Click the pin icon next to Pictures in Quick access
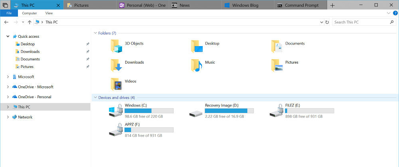 pos(87,67)
